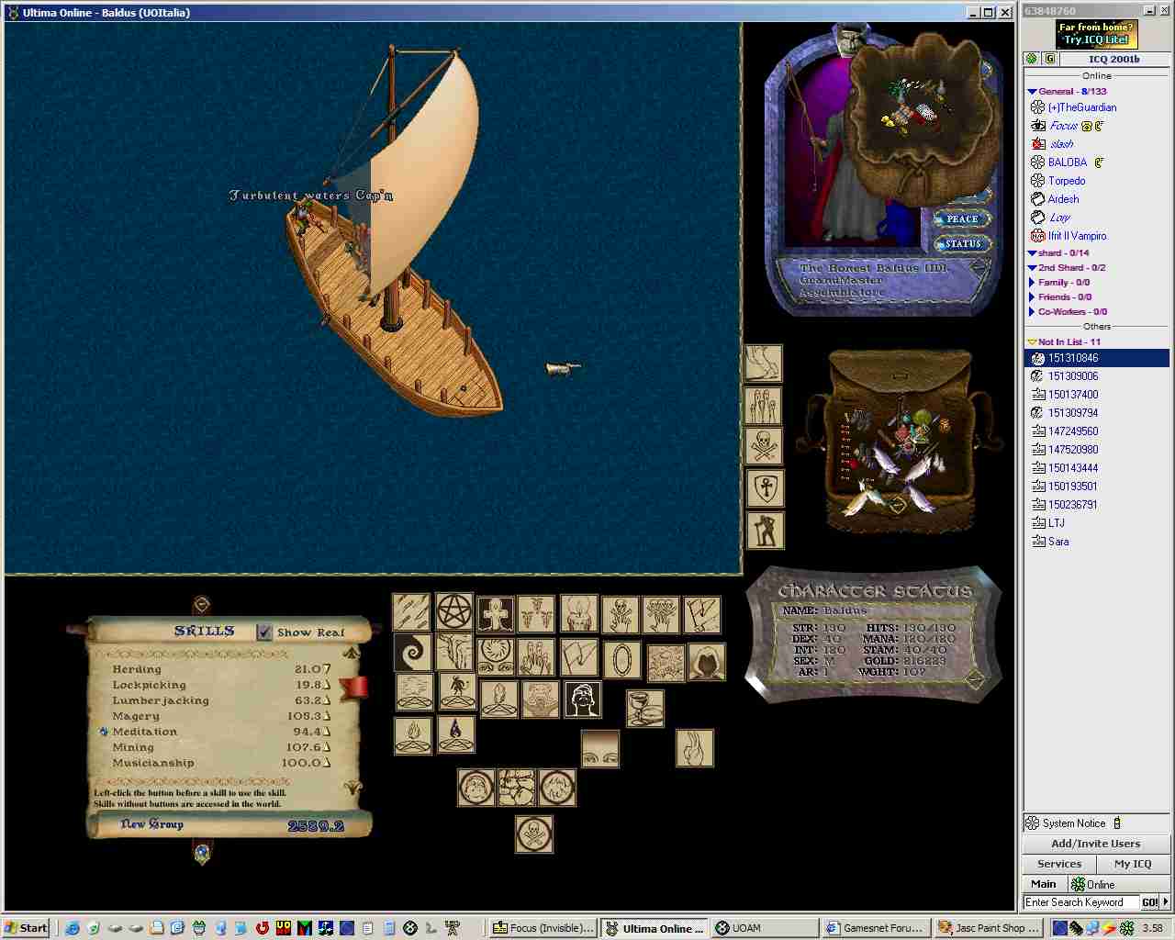
Task: Click the dancing figure circle spell icon
Action: pos(456,690)
